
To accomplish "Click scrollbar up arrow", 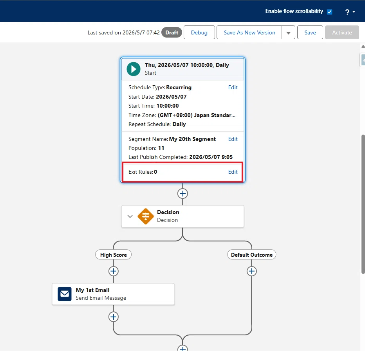I will [x=363, y=46].
